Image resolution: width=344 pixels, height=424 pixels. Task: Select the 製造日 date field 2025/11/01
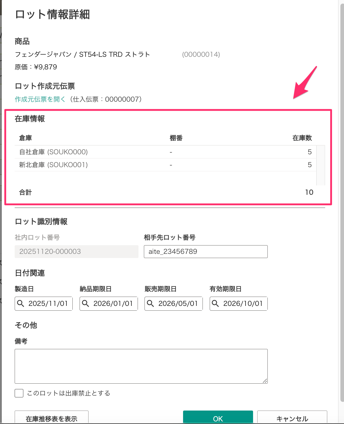click(44, 303)
